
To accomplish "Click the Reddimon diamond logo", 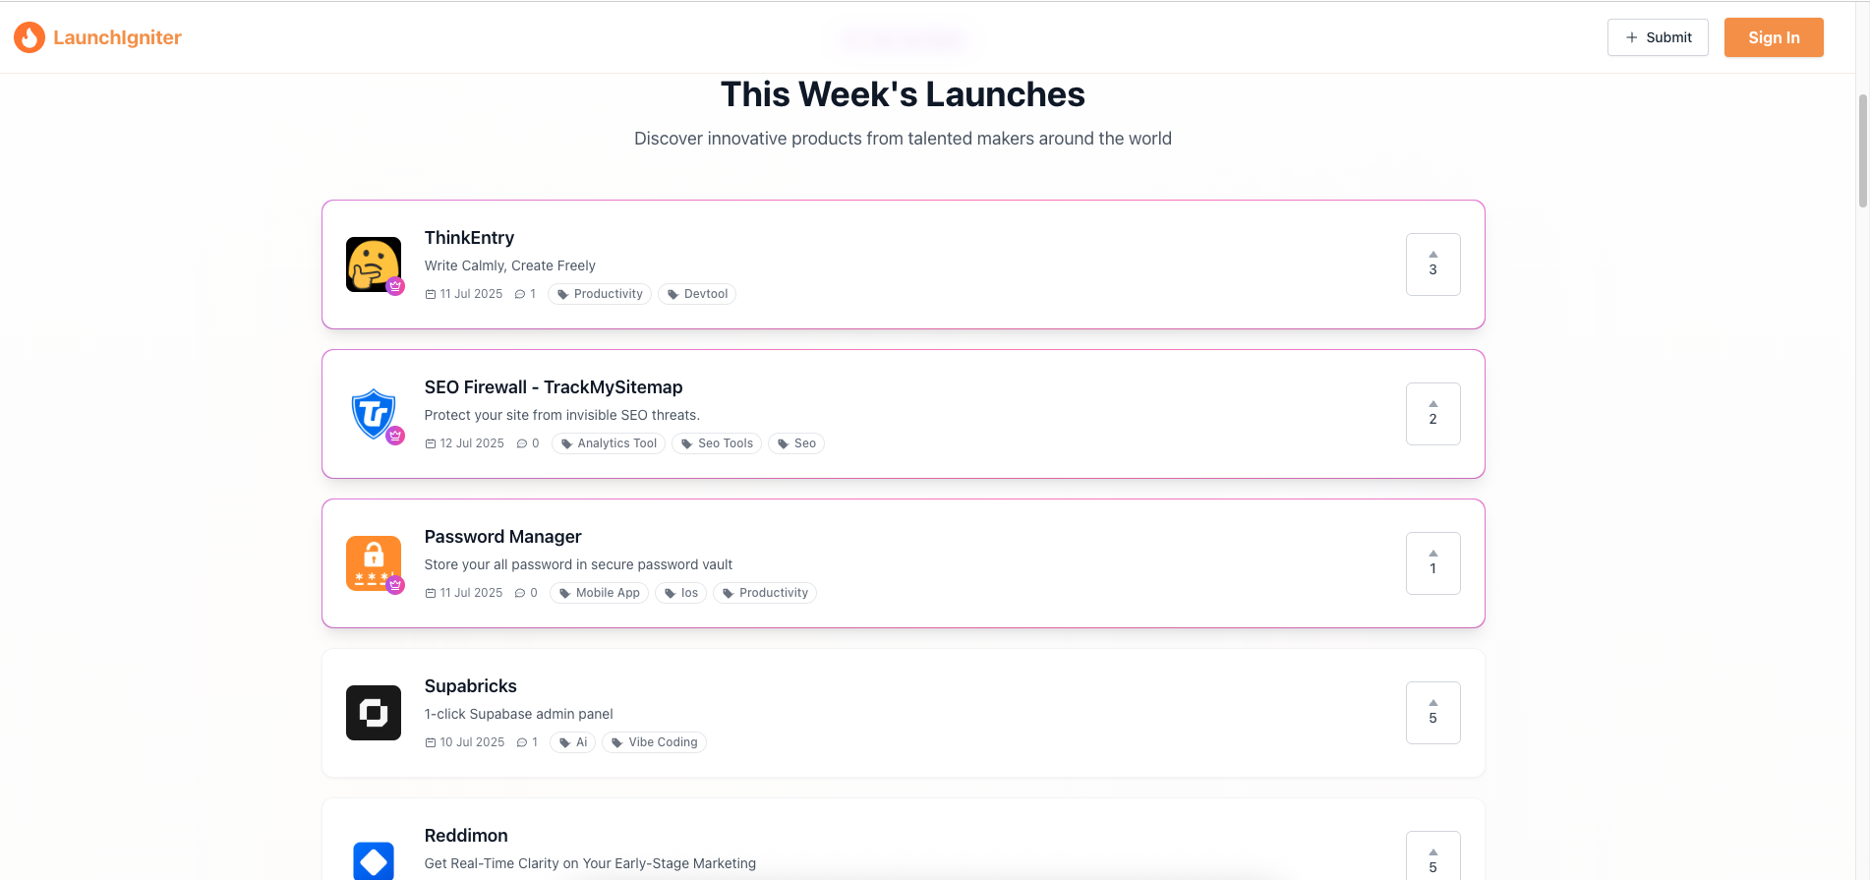I will [x=374, y=861].
